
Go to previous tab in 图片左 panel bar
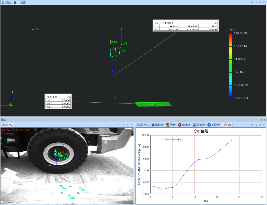tap(124, 125)
